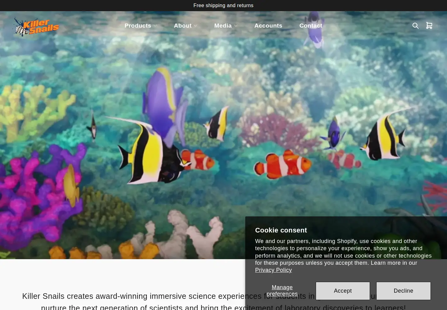Click the Killer Snails logo
447x310 pixels.
coord(36,27)
